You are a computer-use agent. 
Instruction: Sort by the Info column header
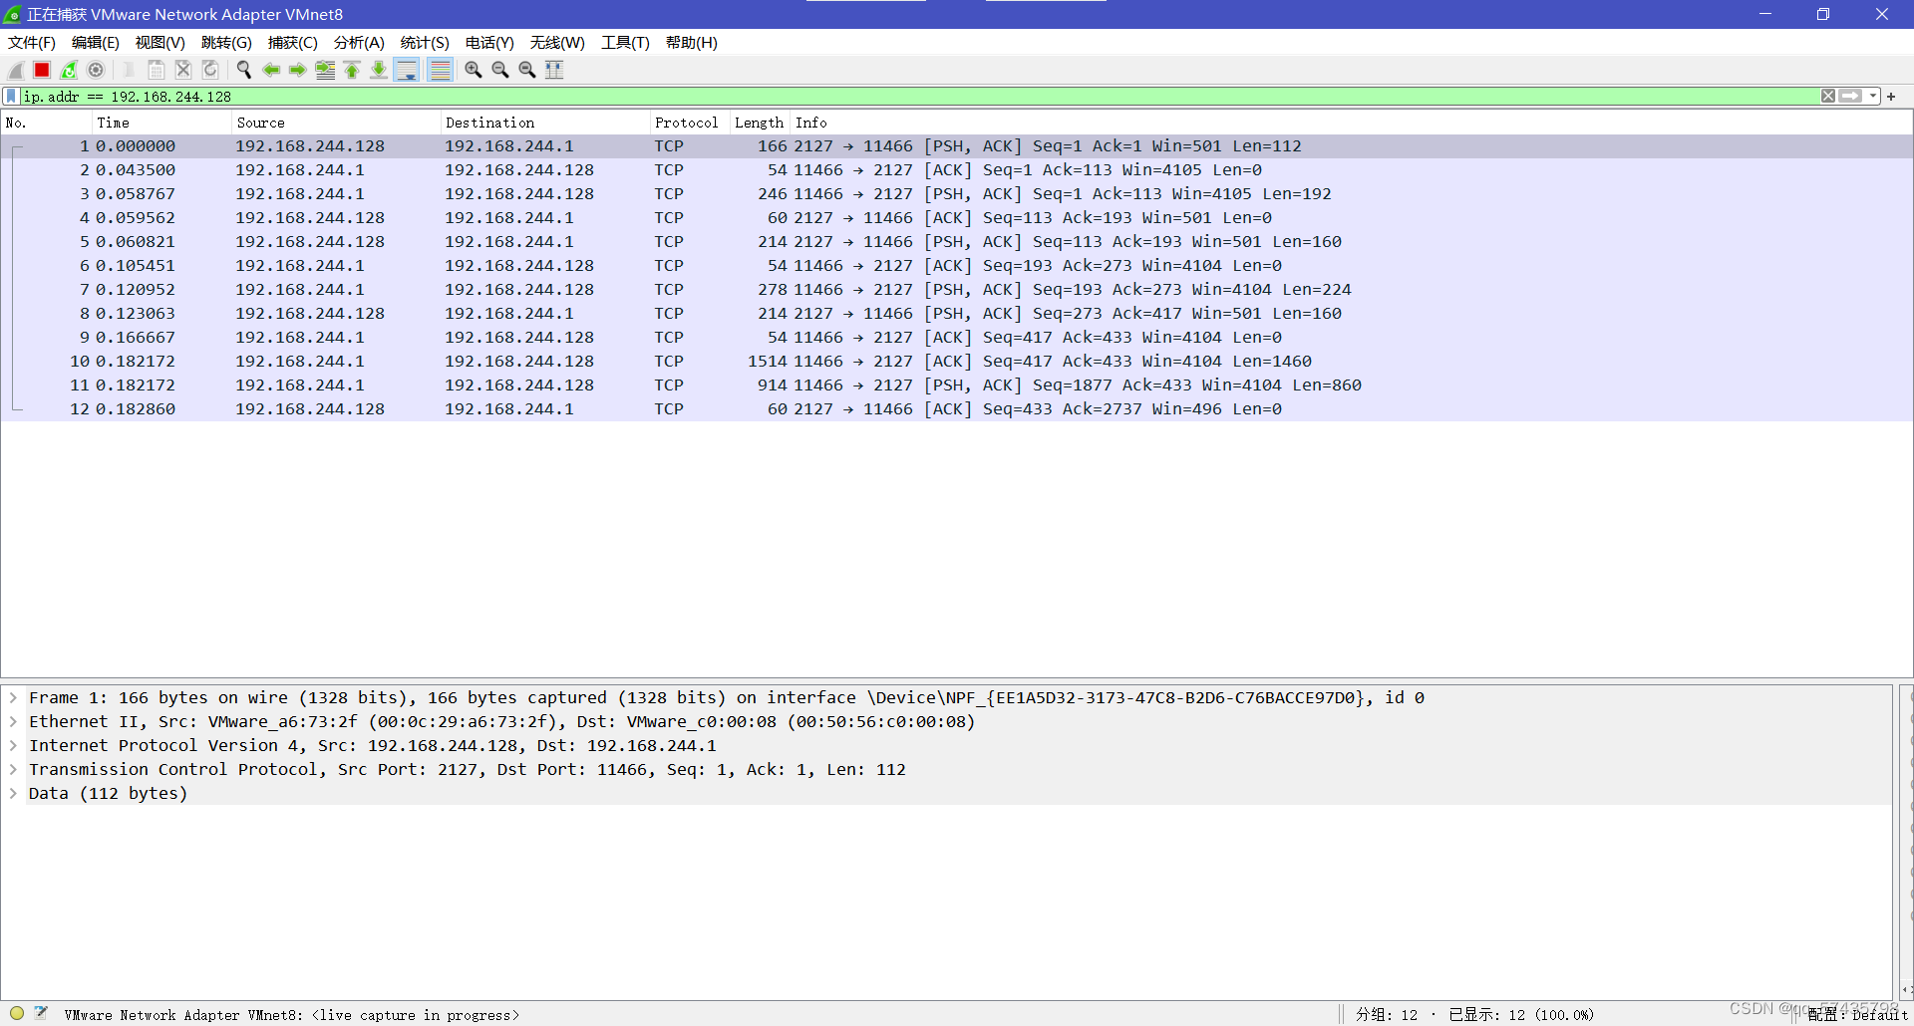pyautogui.click(x=1351, y=123)
